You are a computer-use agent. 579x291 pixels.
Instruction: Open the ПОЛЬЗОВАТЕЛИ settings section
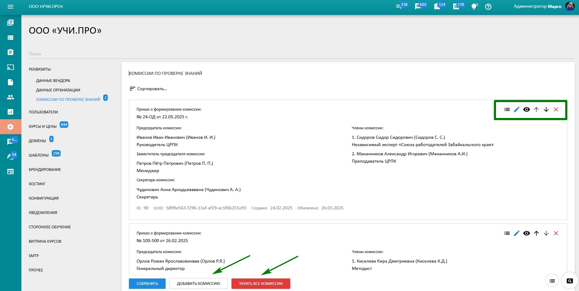click(43, 112)
